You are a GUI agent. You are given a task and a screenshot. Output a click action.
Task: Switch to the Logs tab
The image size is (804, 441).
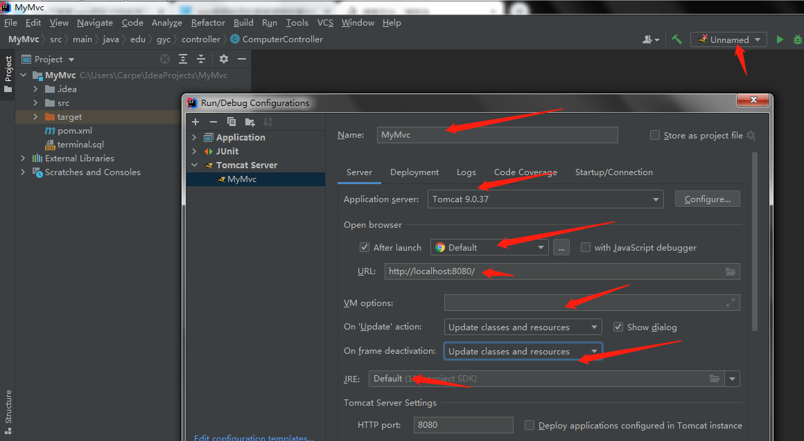click(466, 172)
